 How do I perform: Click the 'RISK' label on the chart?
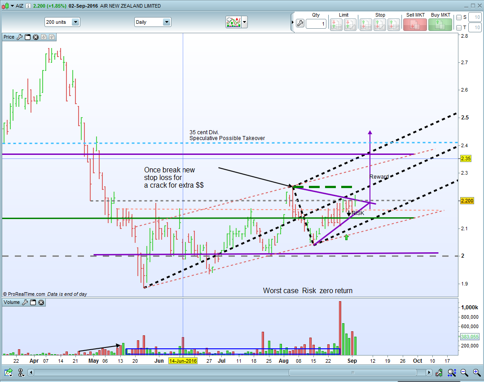pyautogui.click(x=358, y=213)
